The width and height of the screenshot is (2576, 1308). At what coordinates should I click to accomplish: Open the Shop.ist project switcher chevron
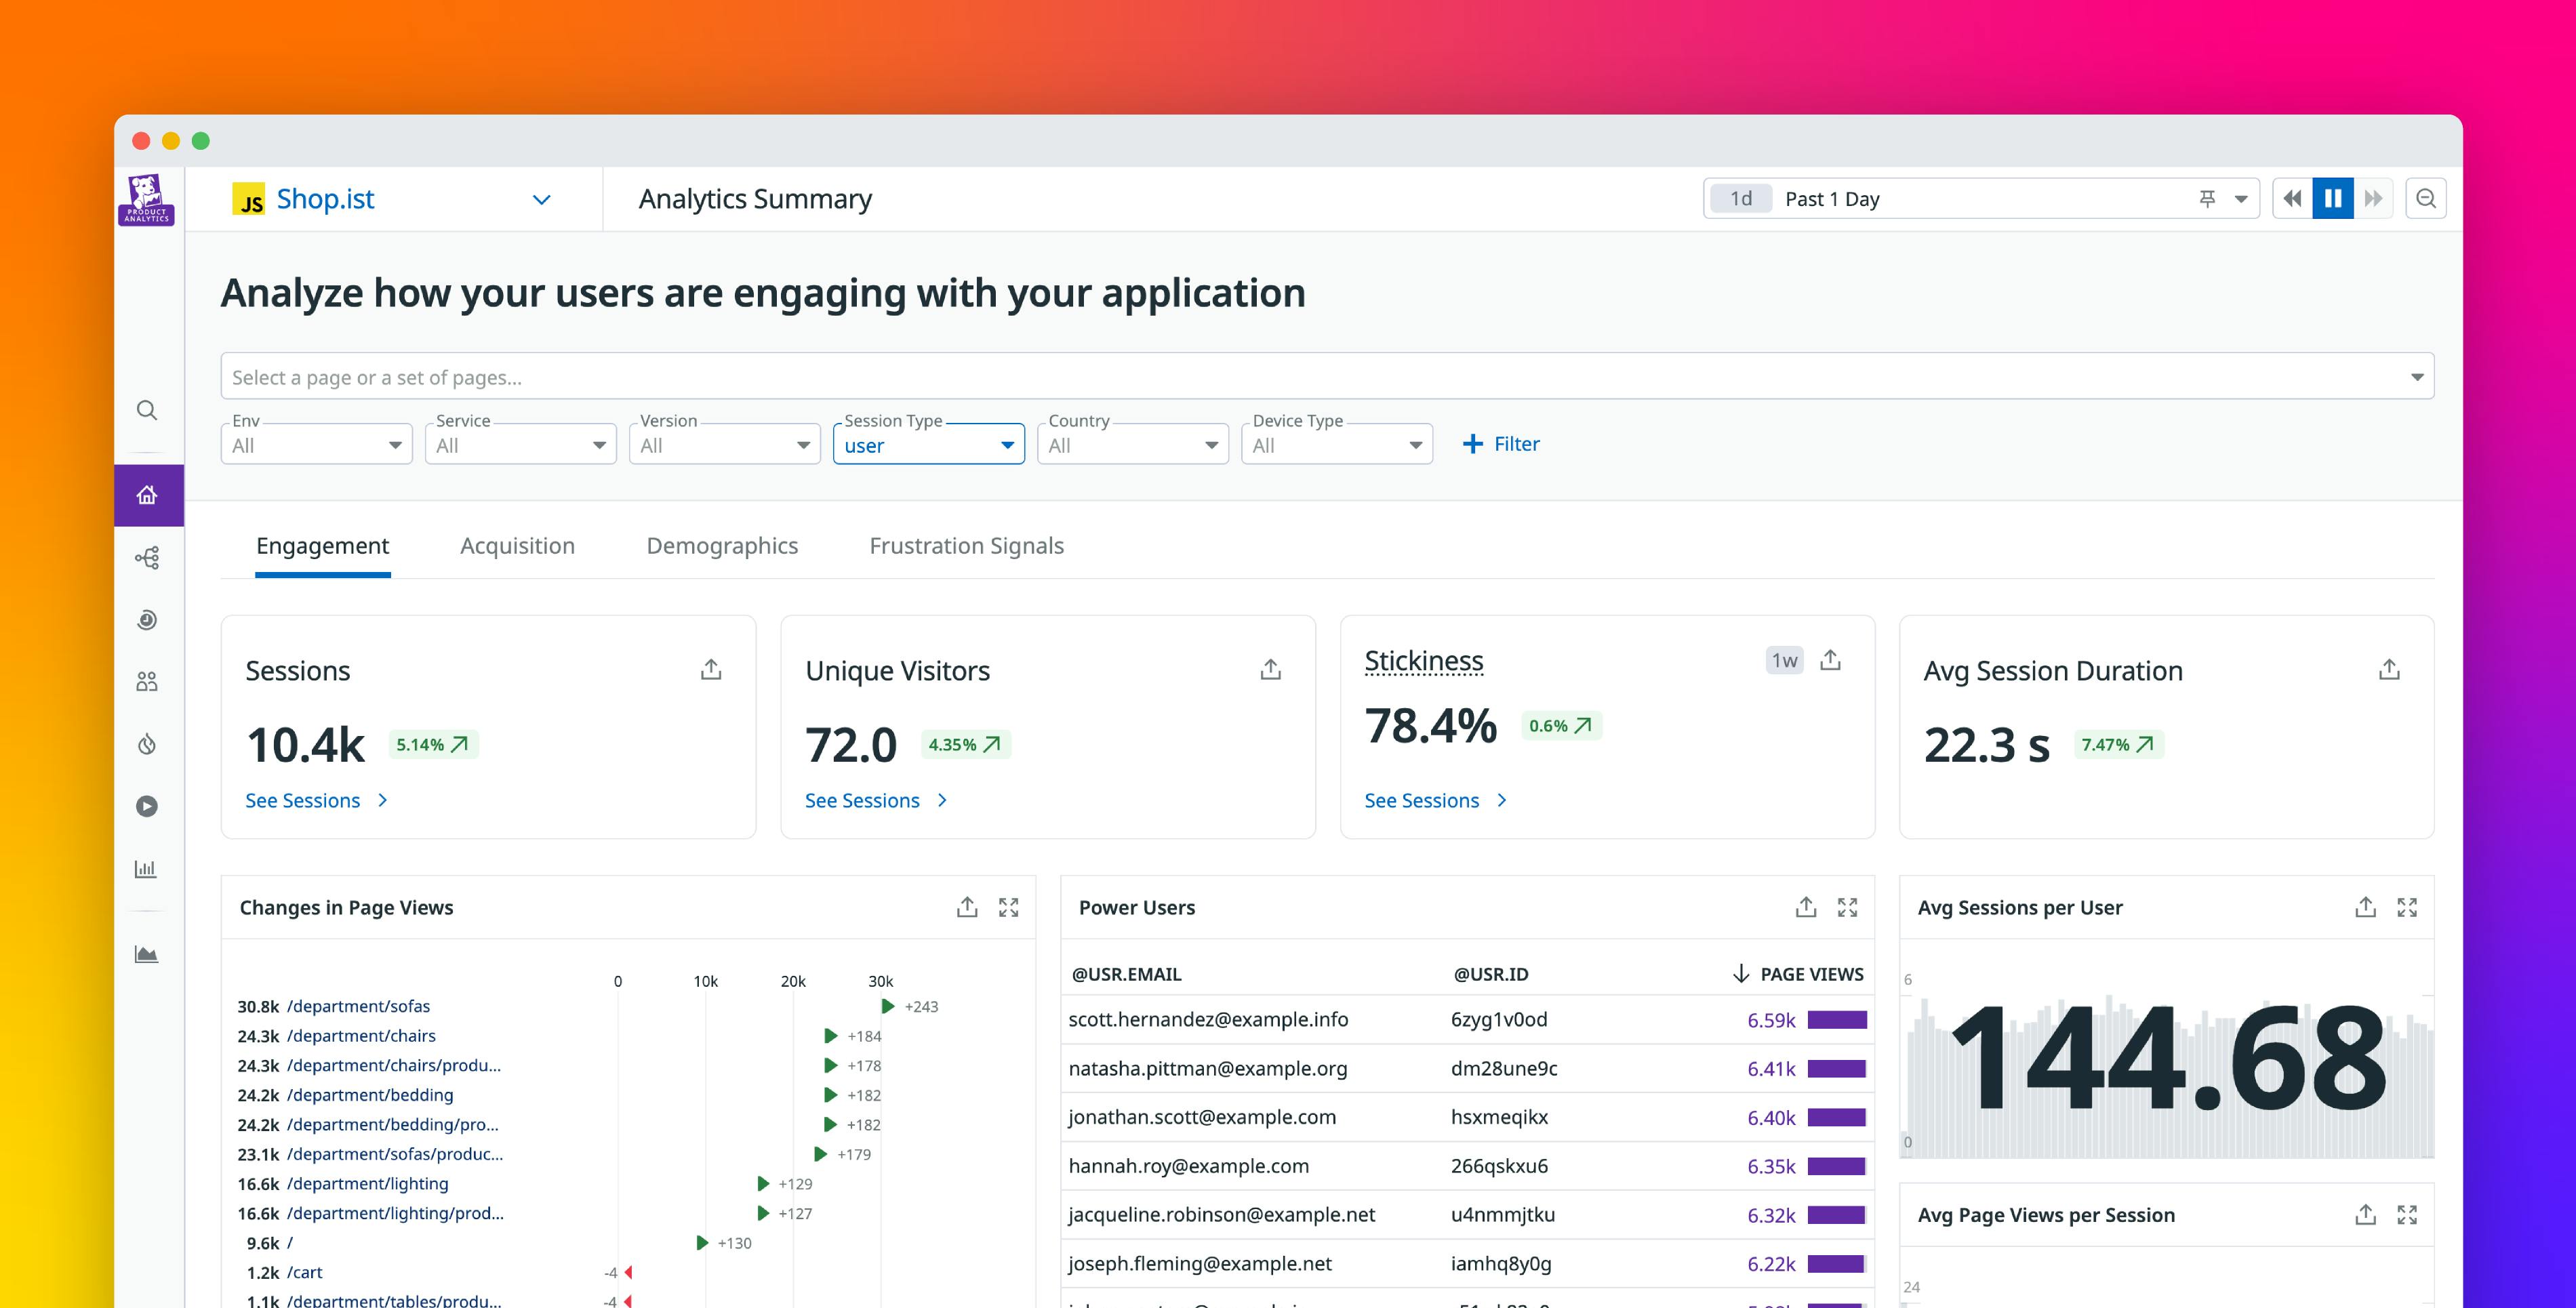541,199
